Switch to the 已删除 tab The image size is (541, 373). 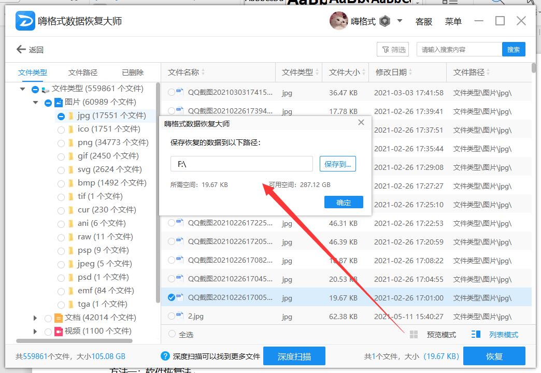click(x=133, y=73)
